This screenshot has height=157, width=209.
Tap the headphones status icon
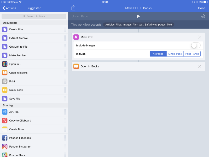click(196, 2)
